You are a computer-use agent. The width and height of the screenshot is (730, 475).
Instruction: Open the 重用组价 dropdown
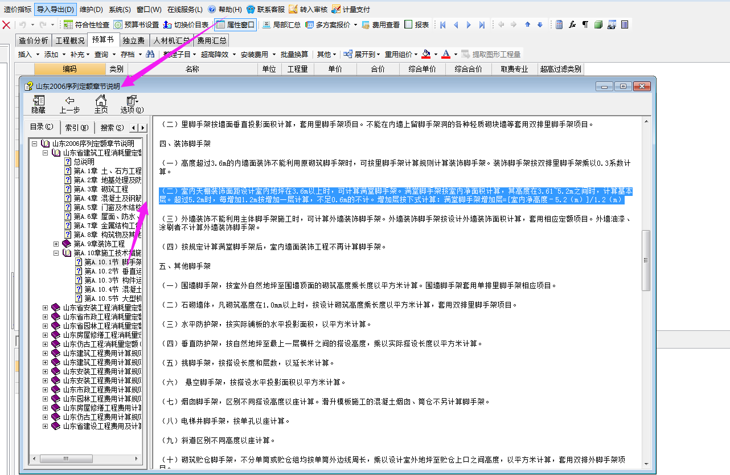point(401,54)
